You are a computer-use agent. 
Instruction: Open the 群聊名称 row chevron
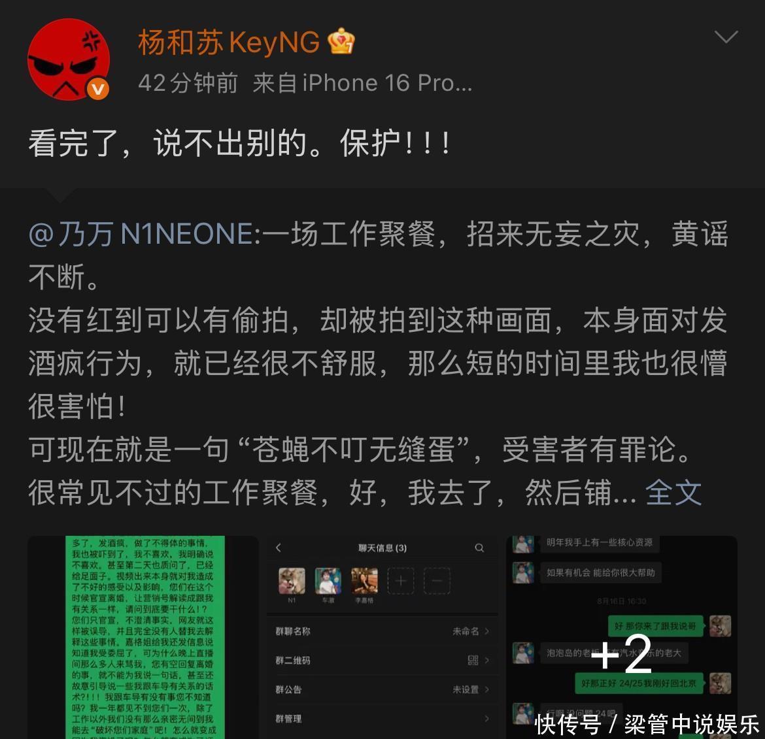pos(486,631)
